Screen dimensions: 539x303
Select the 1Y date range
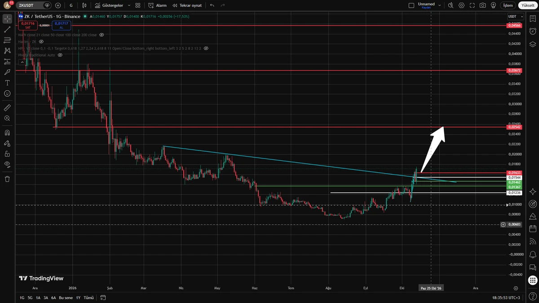pyautogui.click(x=78, y=298)
